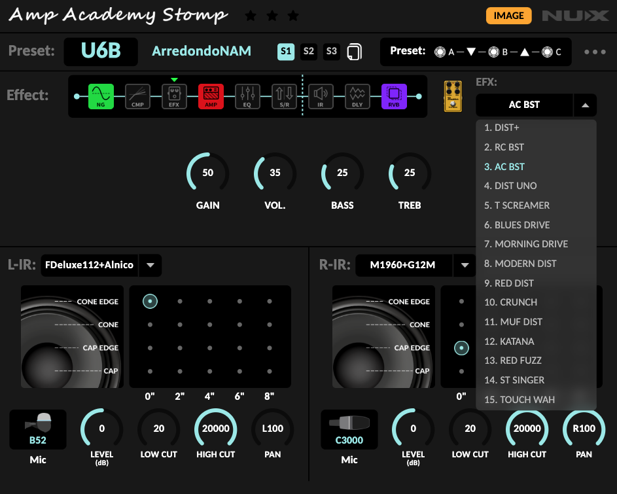617x494 pixels.
Task: Select L-IR cone edge 0" mic position
Action: click(150, 302)
